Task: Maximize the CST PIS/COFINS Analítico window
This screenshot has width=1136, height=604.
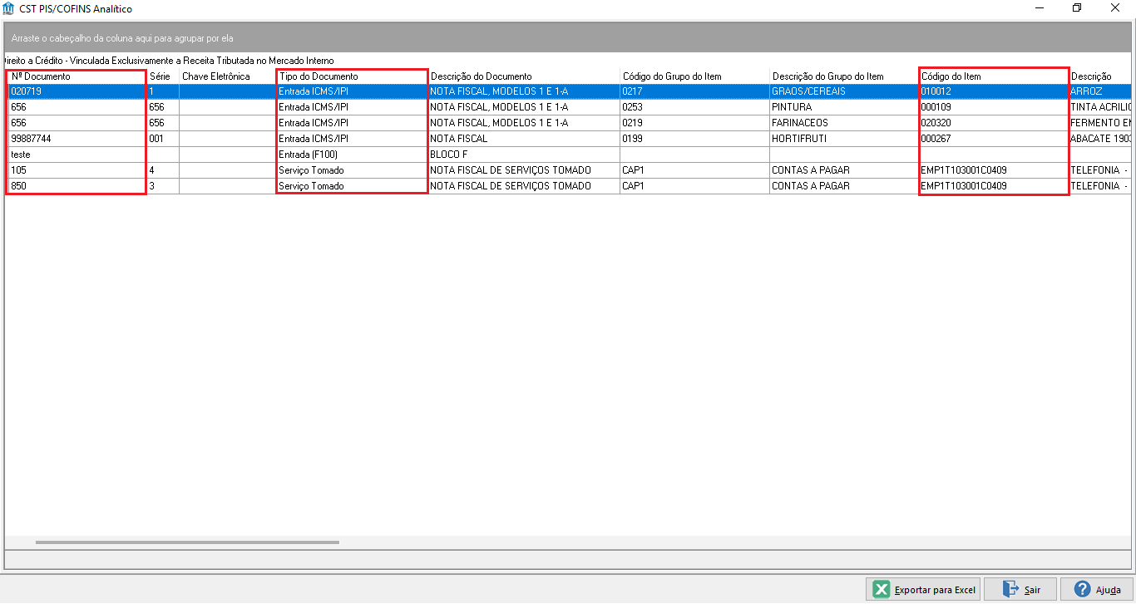Action: coord(1077,8)
